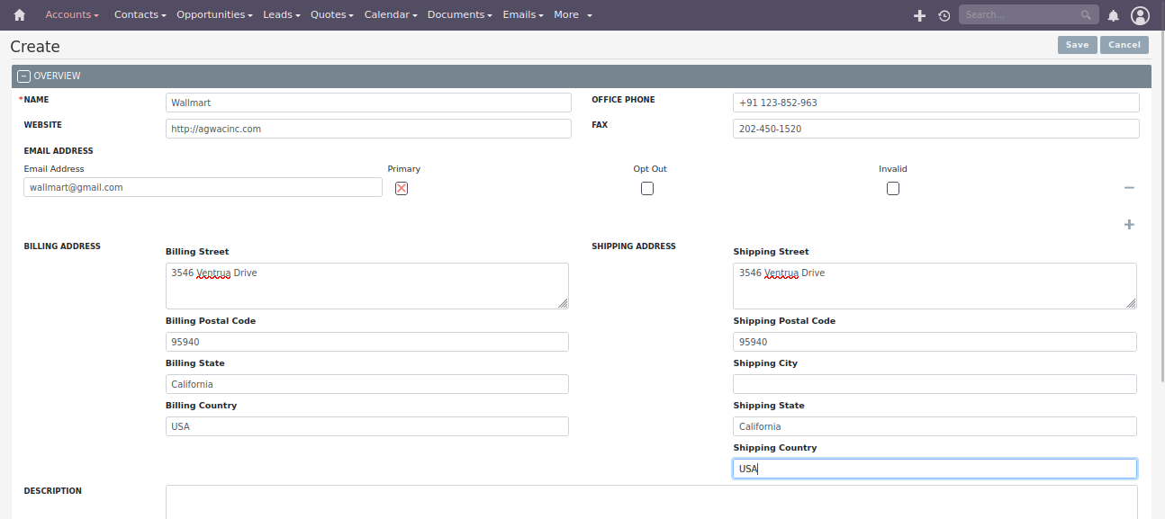Click the search magnifier icon
Viewport: 1165px width, 519px height.
(1087, 15)
